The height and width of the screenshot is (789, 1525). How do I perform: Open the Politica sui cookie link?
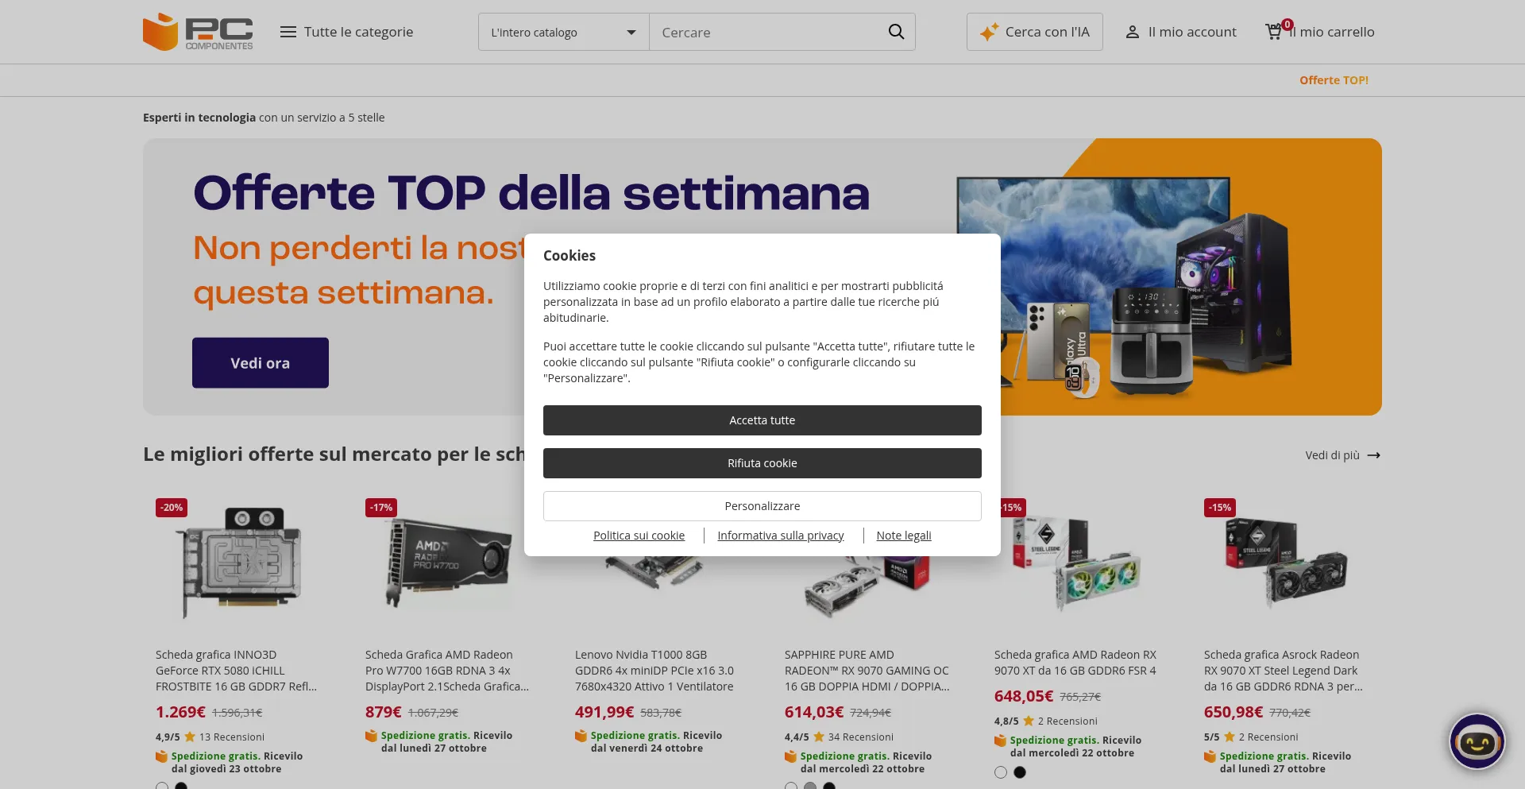coord(639,536)
